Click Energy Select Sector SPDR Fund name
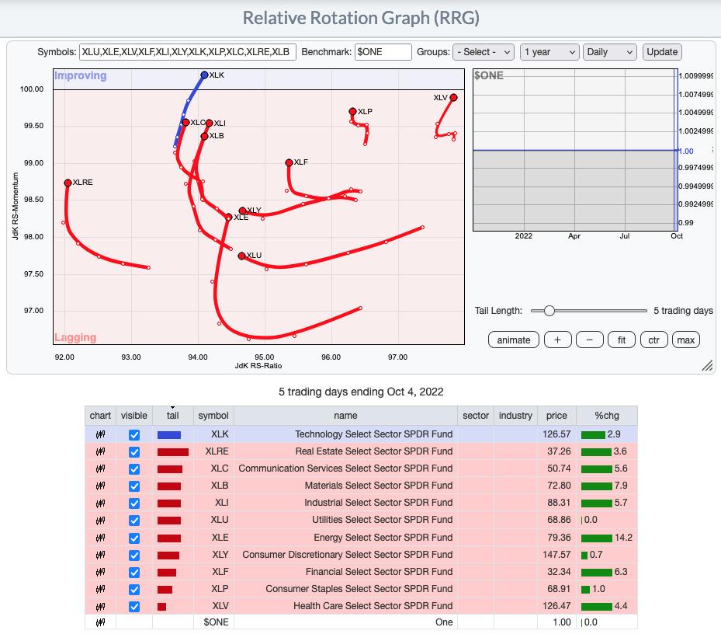 (x=383, y=538)
